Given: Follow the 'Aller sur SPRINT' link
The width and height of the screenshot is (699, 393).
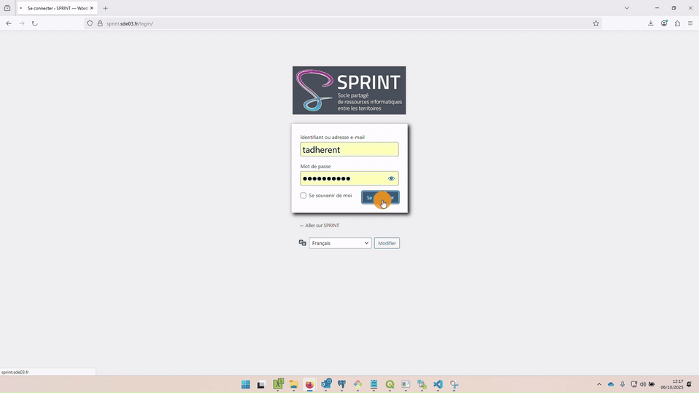Looking at the screenshot, I should [320, 226].
